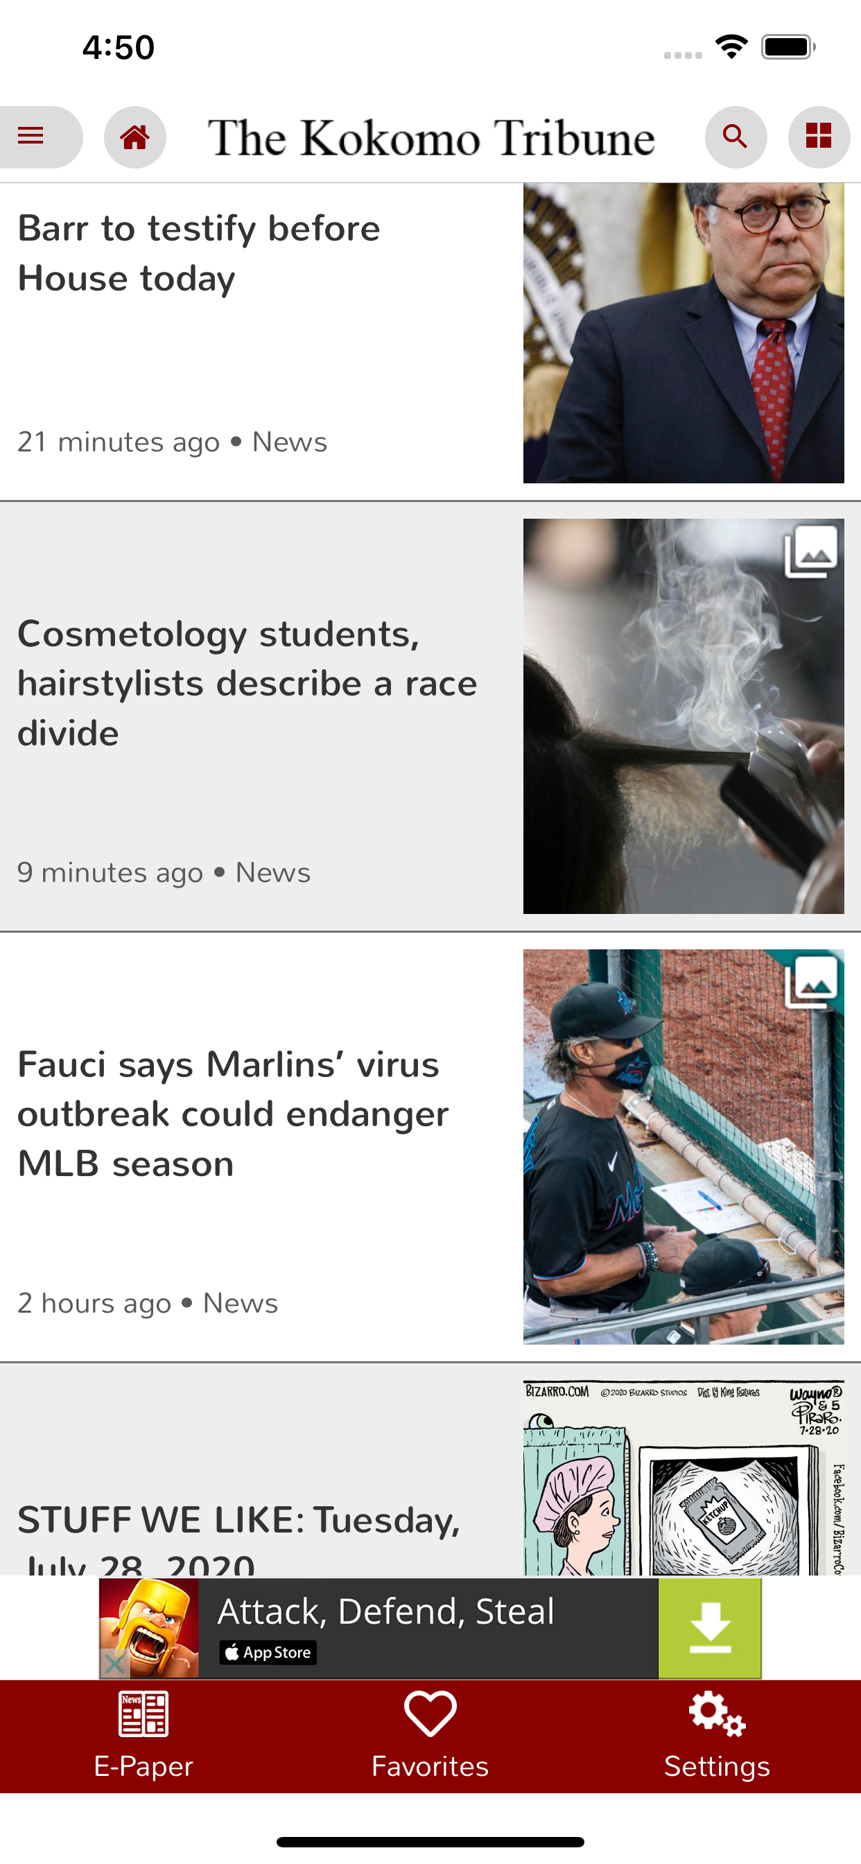Go to Favorites tab
The height and width of the screenshot is (1864, 861).
(x=430, y=1735)
